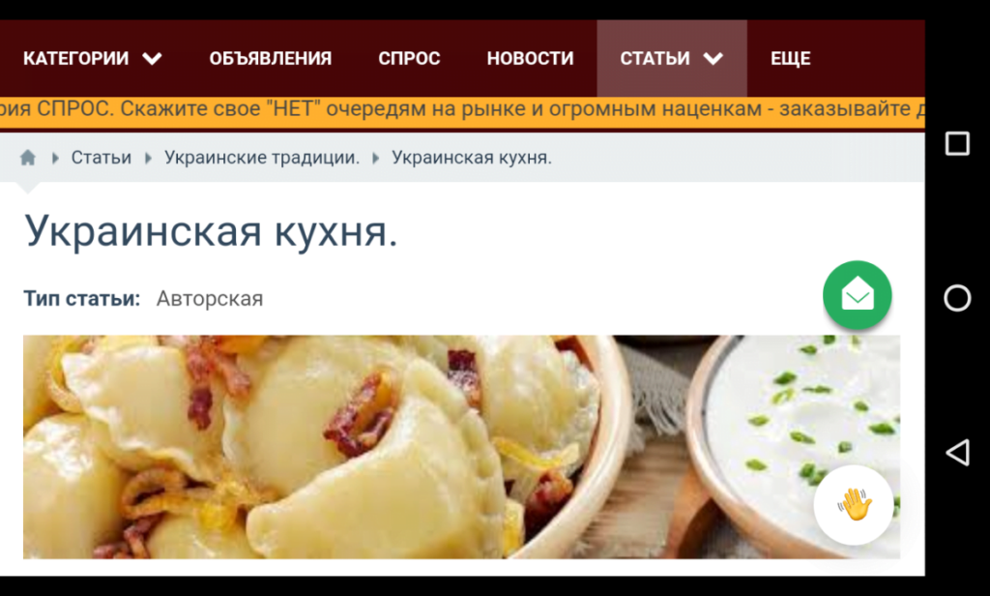Click breadcrumb arrow before Украинская кухня

tap(376, 158)
